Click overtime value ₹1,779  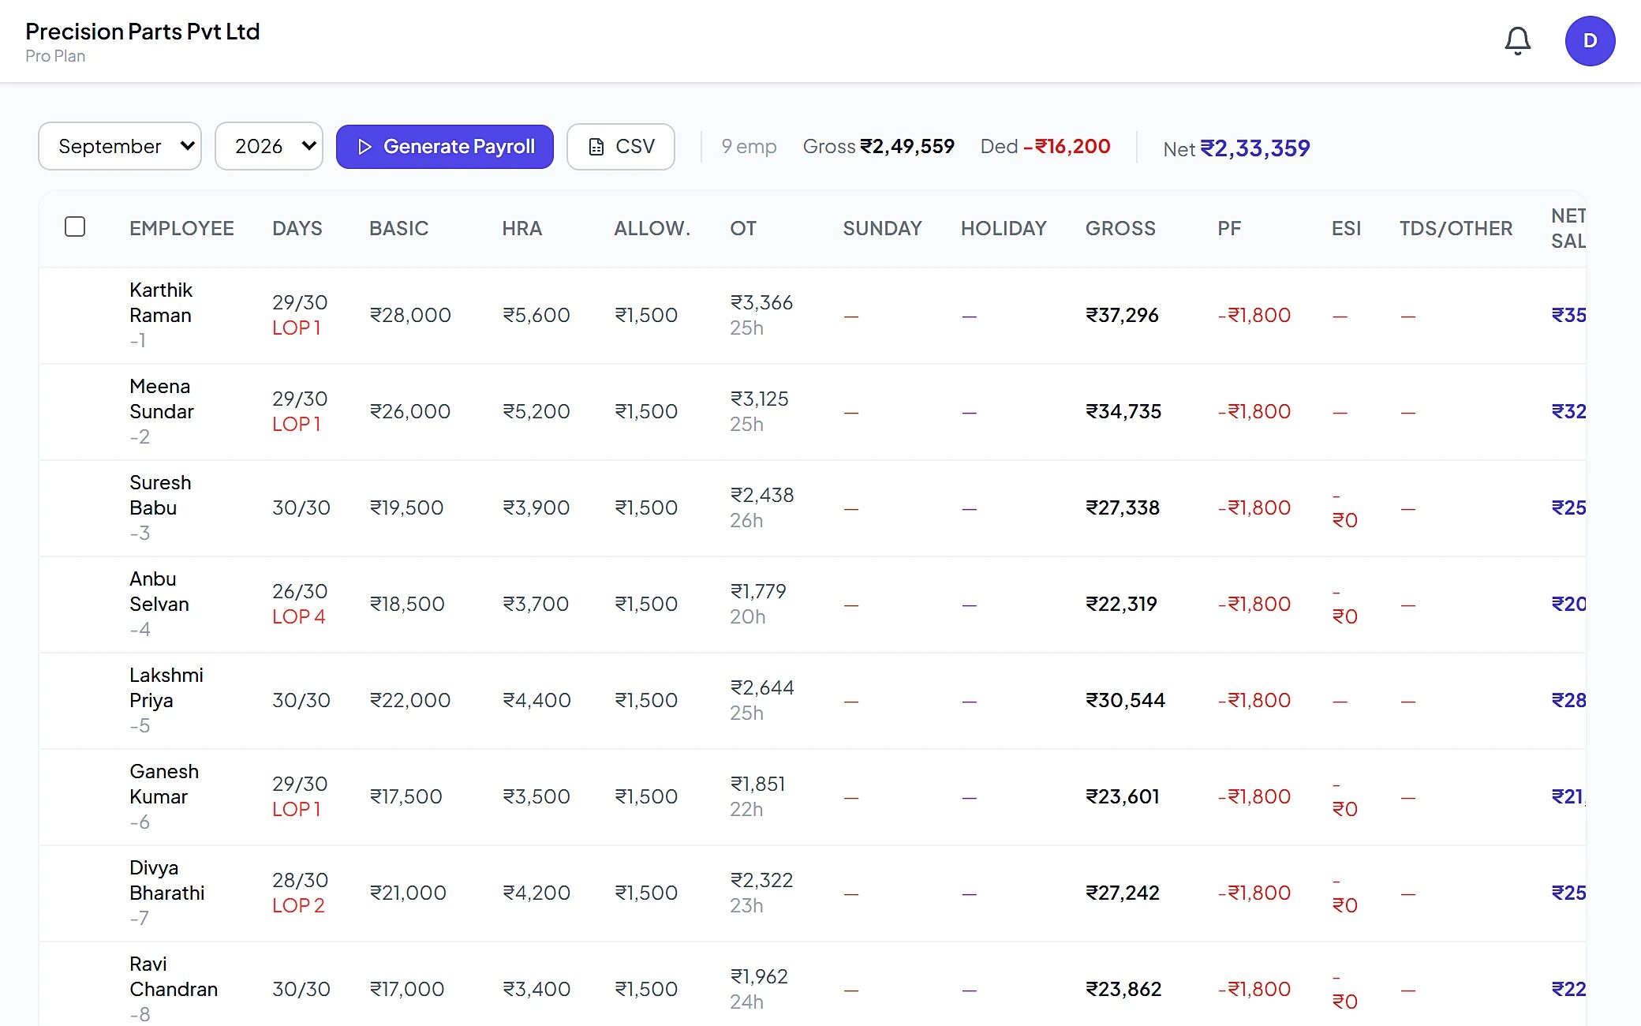click(758, 592)
